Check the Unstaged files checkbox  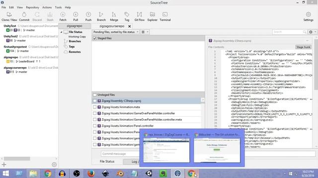(x=94, y=94)
